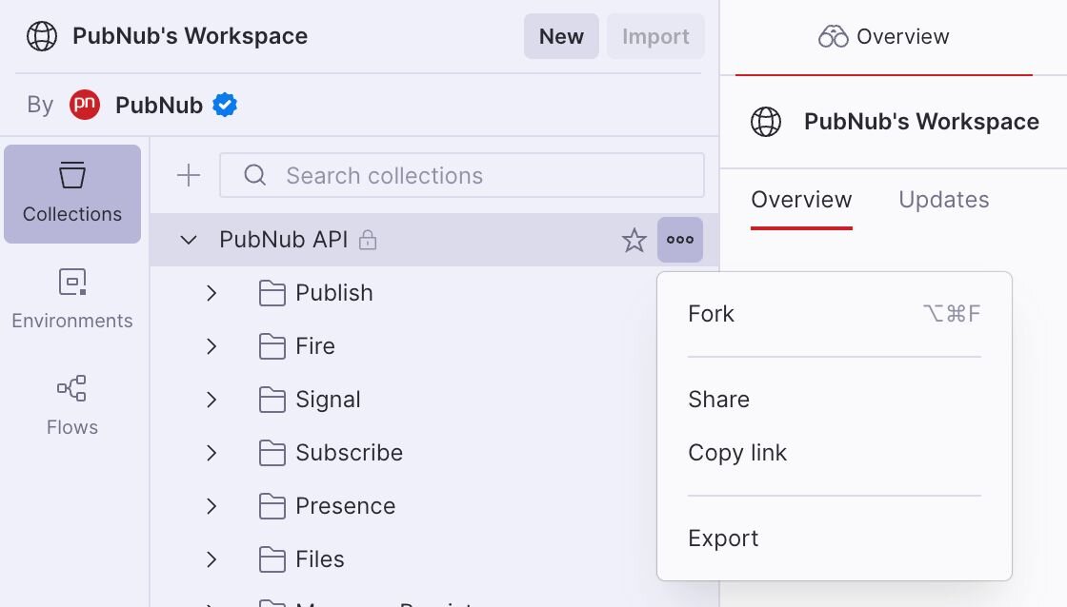Click inside the Search collections field
The height and width of the screenshot is (607, 1067).
[x=462, y=175]
